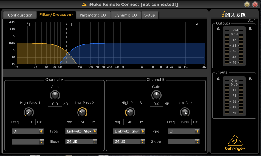Screen dimensions: 261x156
Task: Open Low Pass 4 Type dropdown showing OFF
Action: click(183, 131)
